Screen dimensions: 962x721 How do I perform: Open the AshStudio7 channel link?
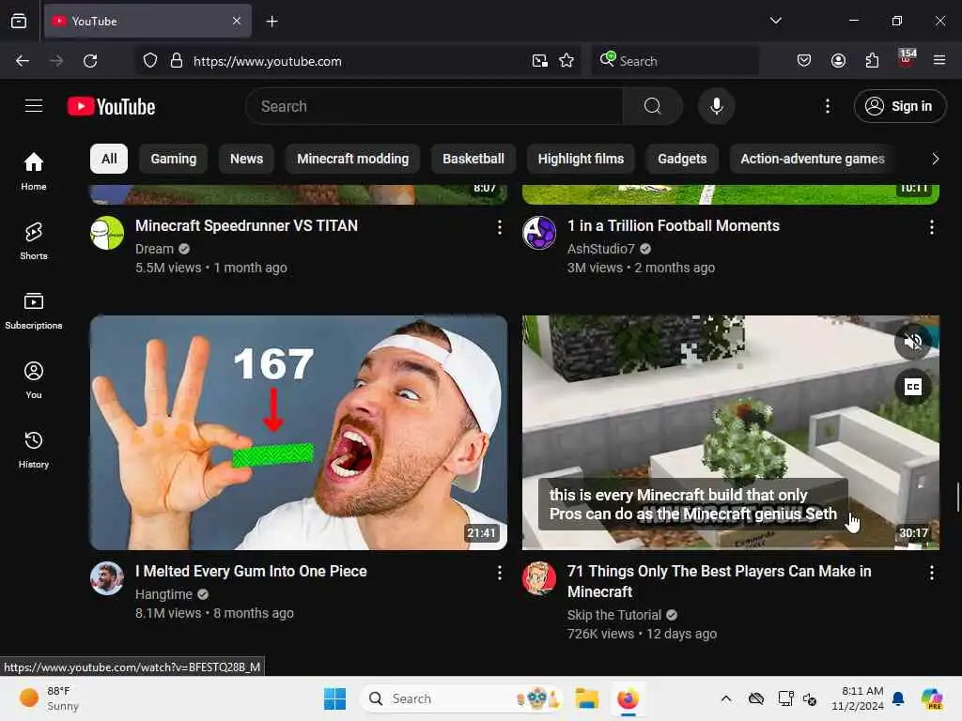[x=600, y=249]
